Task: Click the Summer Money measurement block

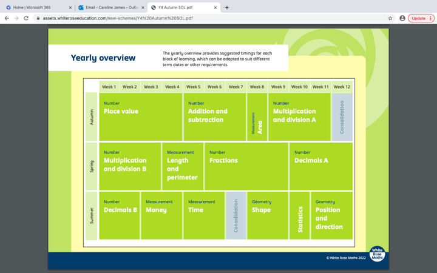Action: click(161, 215)
